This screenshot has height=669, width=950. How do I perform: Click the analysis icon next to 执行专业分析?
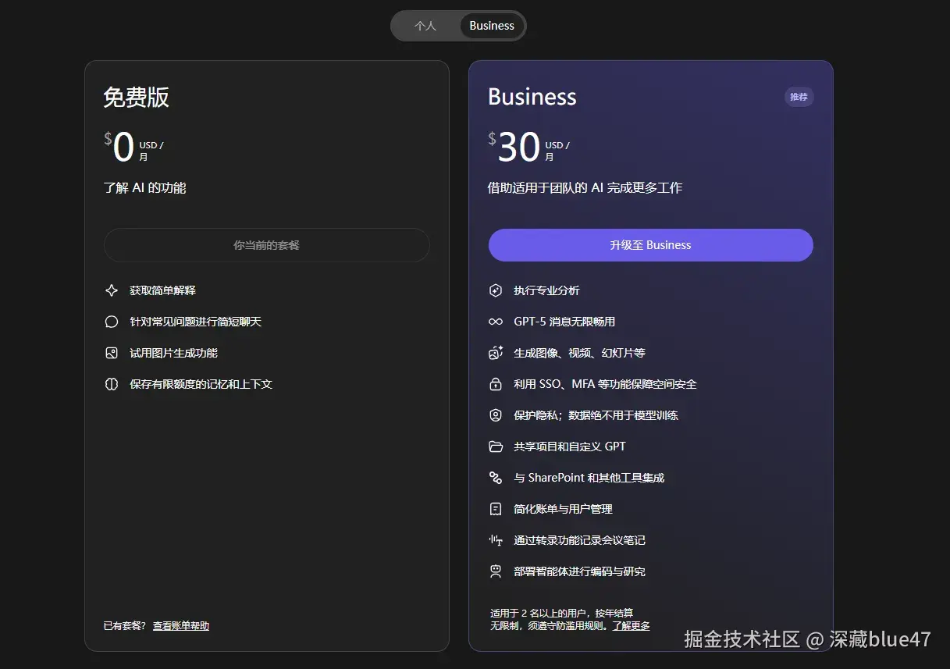tap(496, 290)
